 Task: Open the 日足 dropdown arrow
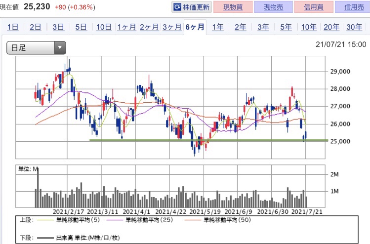point(60,48)
